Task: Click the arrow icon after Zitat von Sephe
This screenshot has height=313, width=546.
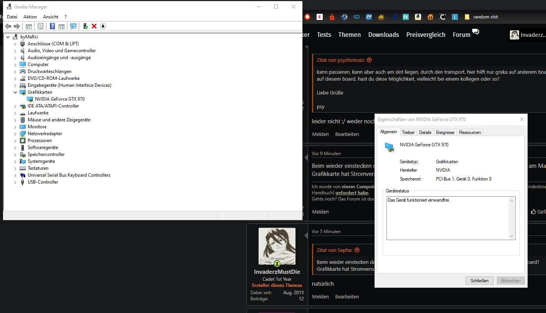Action: 357,250
